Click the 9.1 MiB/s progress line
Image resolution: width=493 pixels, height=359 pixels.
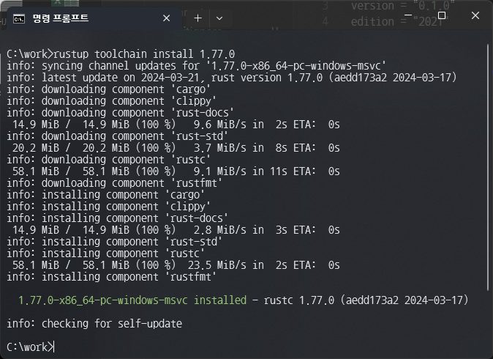coord(176,171)
